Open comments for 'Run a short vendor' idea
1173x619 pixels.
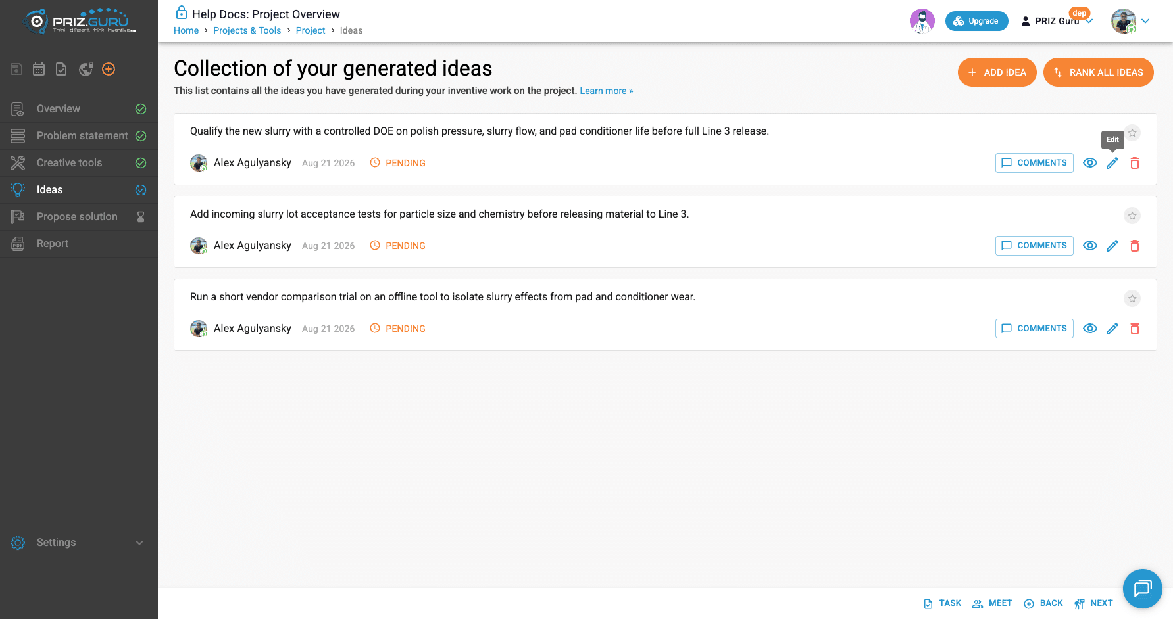(1034, 329)
